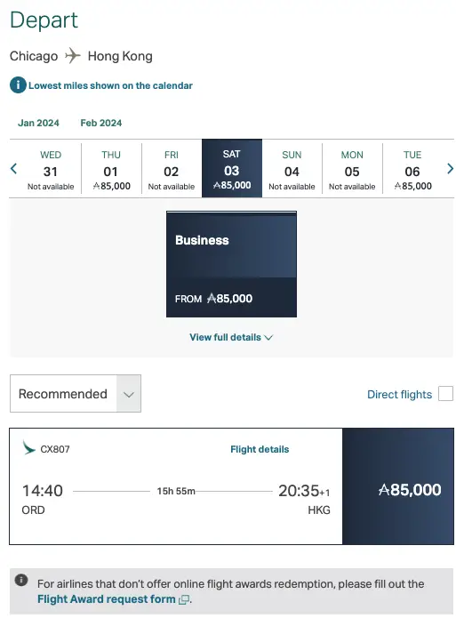Click the airplane icon between Chicago and Hong Kong
The width and height of the screenshot is (456, 618).
73,55
